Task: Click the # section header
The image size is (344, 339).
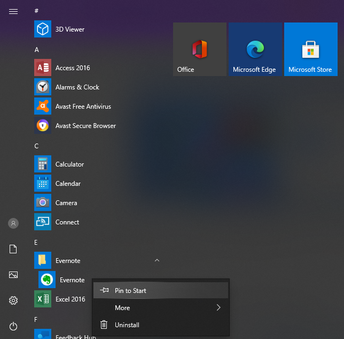Action: coord(36,11)
